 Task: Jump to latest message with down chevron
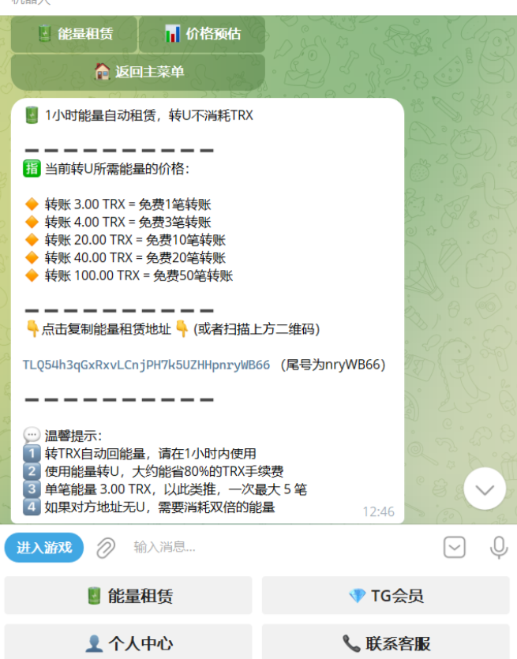pos(485,489)
